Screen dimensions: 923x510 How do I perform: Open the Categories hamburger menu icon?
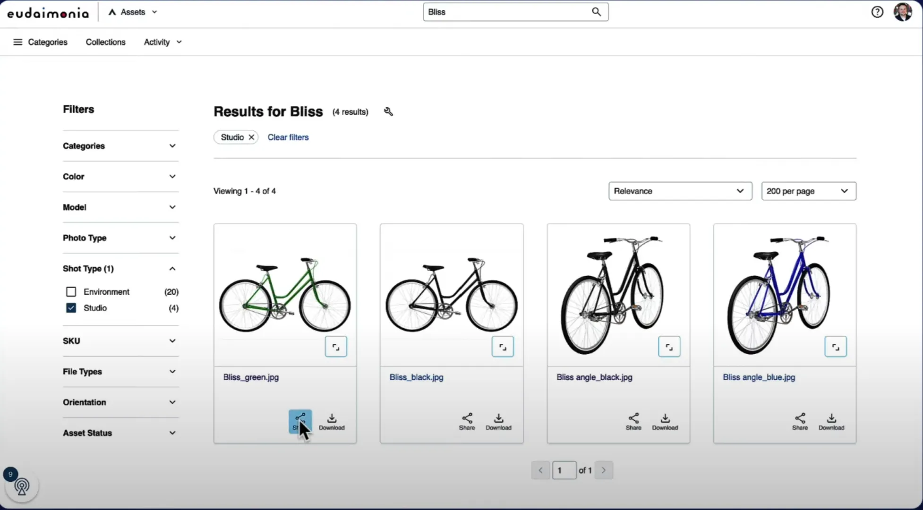pos(17,42)
